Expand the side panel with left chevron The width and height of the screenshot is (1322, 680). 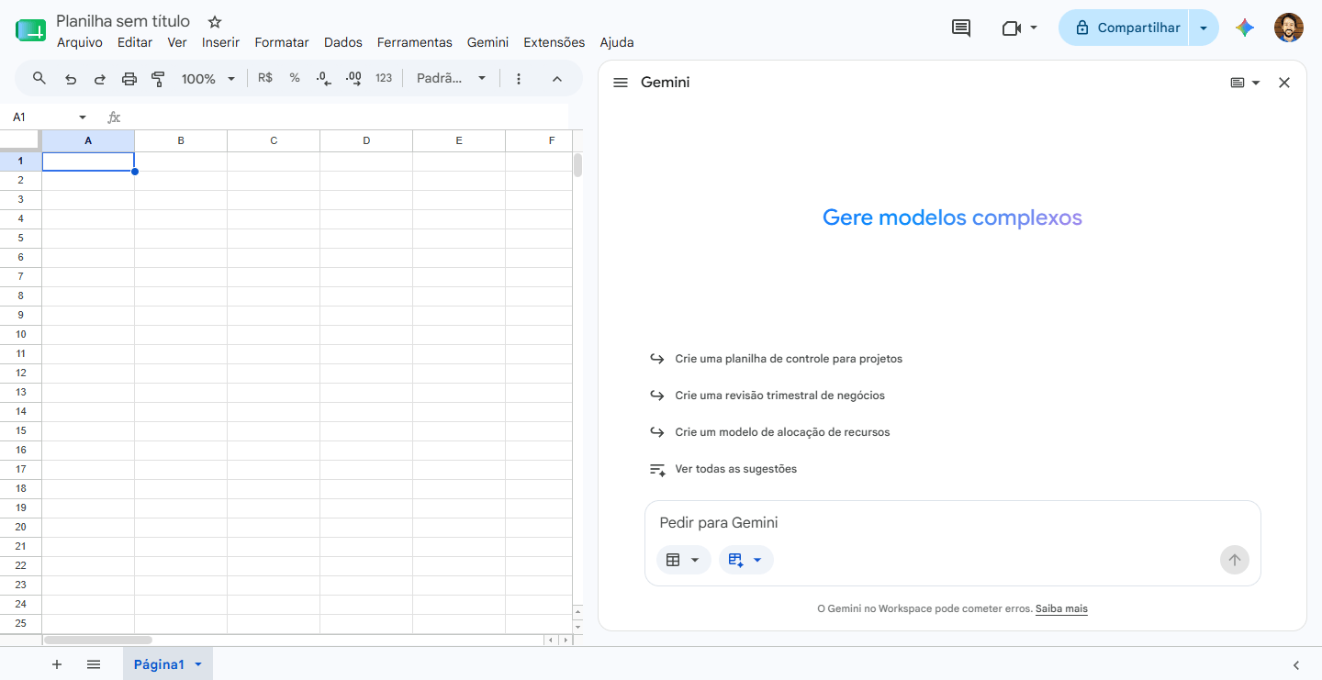(x=1296, y=665)
